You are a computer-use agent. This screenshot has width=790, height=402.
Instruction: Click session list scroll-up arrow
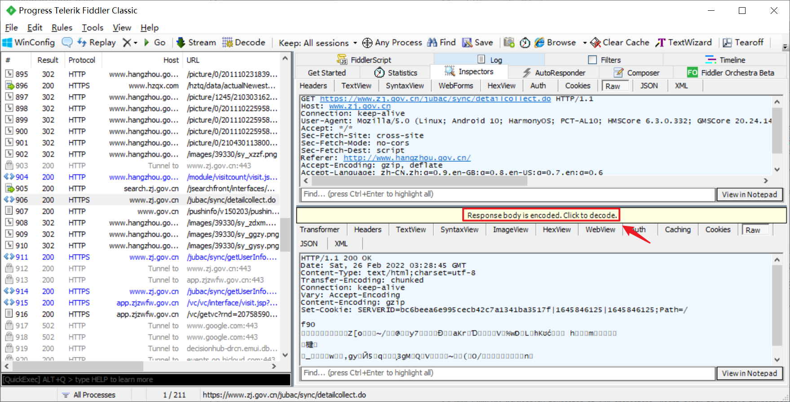[285, 58]
